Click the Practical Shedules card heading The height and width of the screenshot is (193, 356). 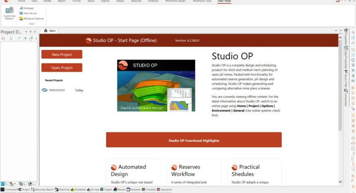[x=246, y=171]
